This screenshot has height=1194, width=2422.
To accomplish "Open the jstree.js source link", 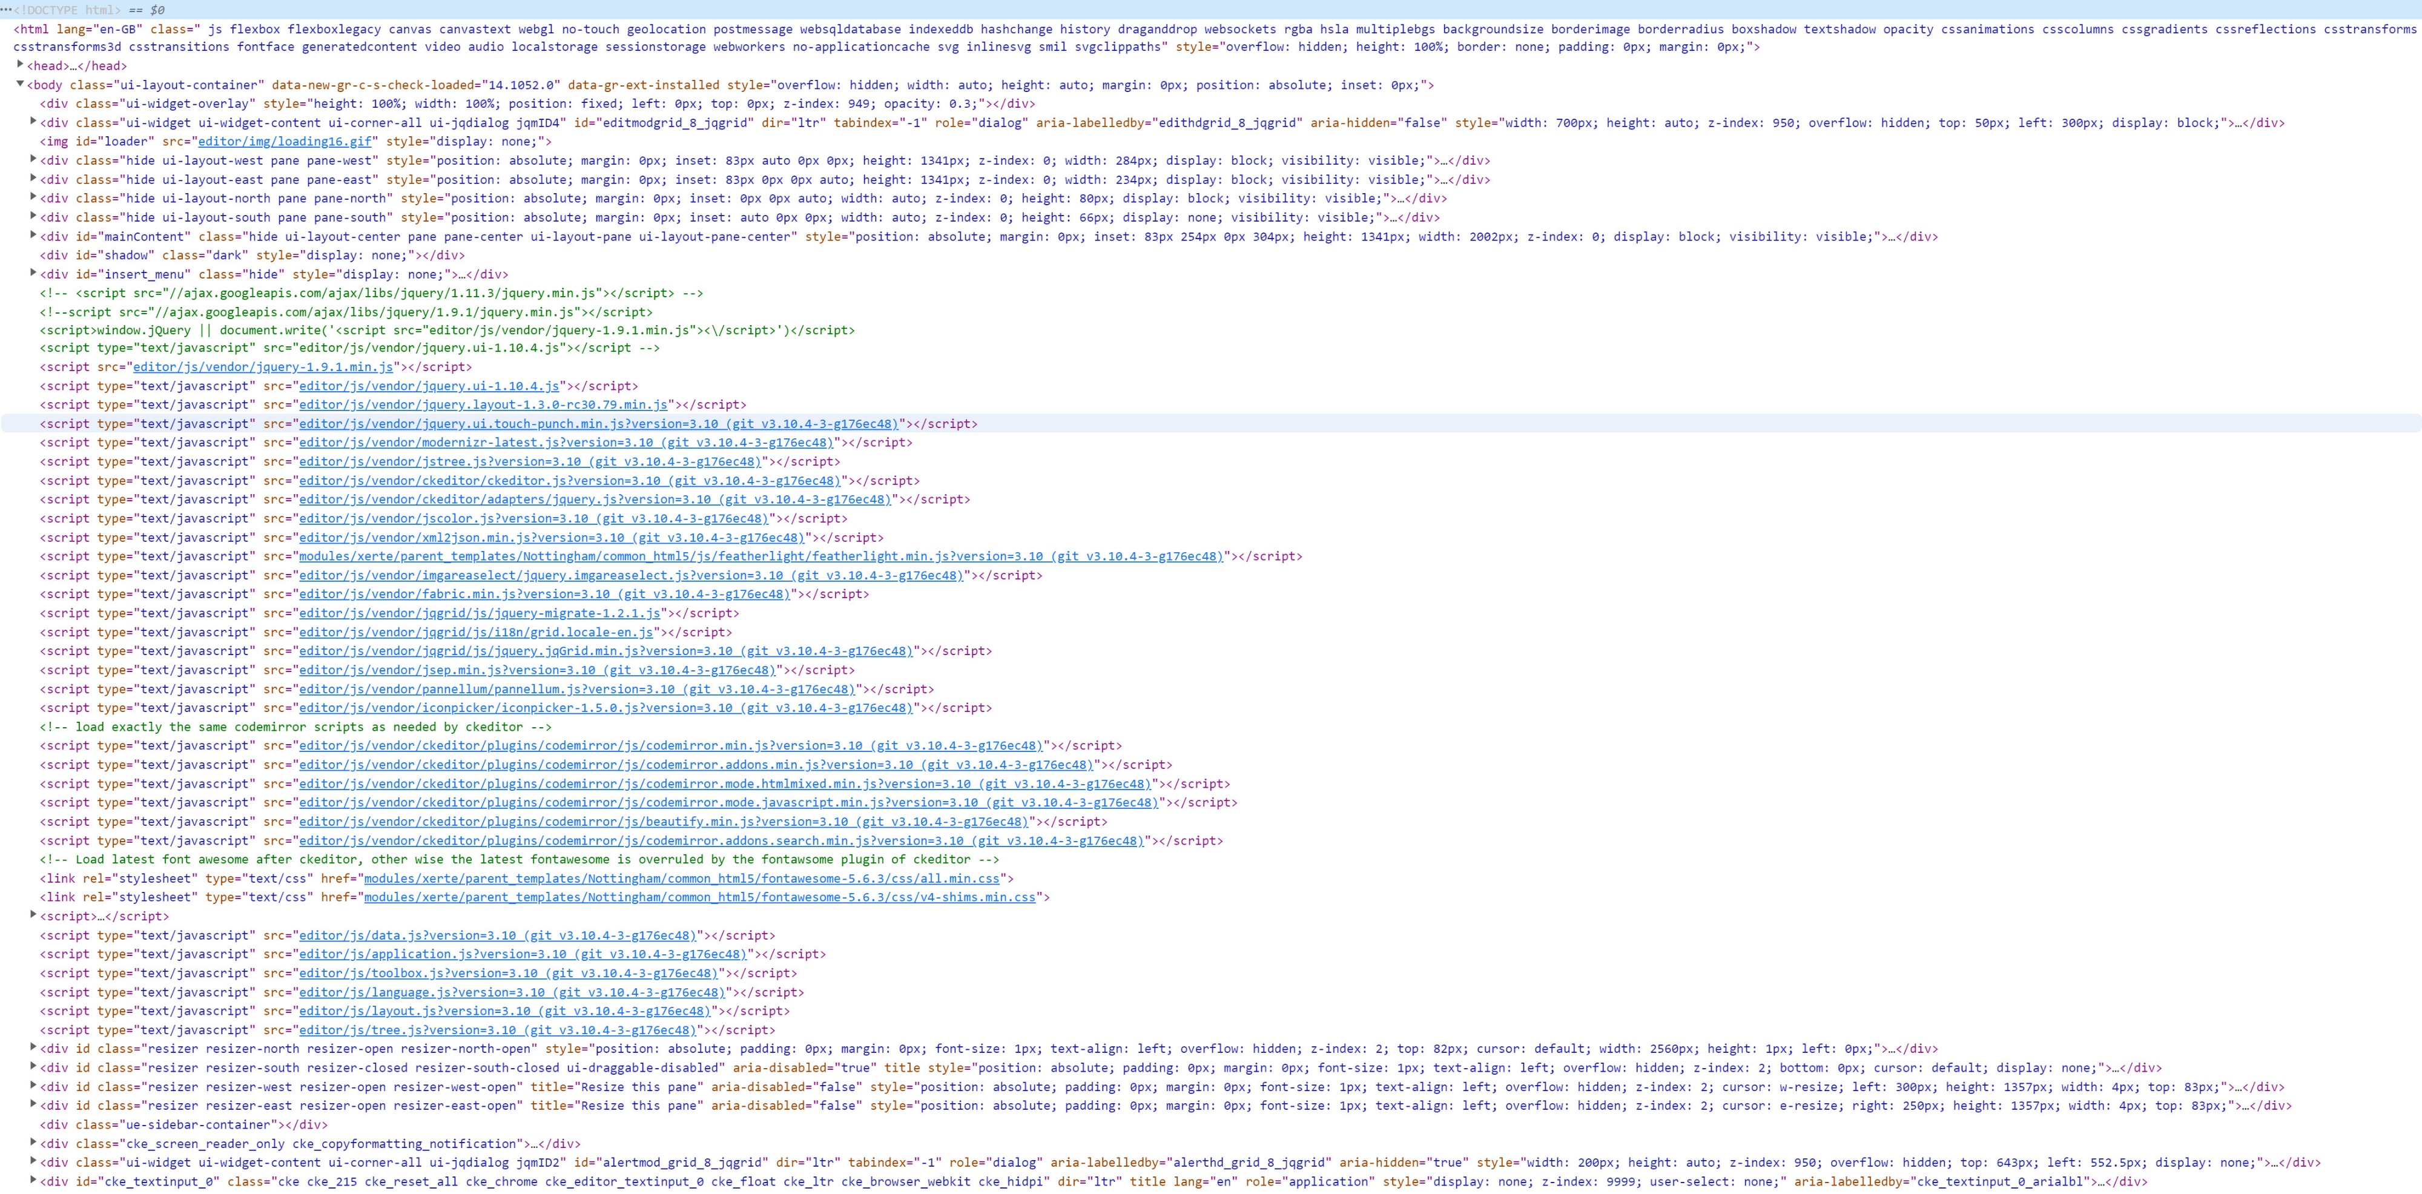I will point(530,461).
